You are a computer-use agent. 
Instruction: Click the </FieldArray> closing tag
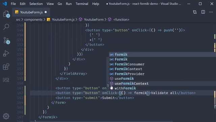pos(74,74)
